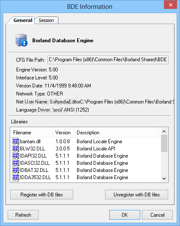This screenshot has height=226, width=180.
Task: Click the BLW32.DLL file icon
Action: click(x=16, y=149)
